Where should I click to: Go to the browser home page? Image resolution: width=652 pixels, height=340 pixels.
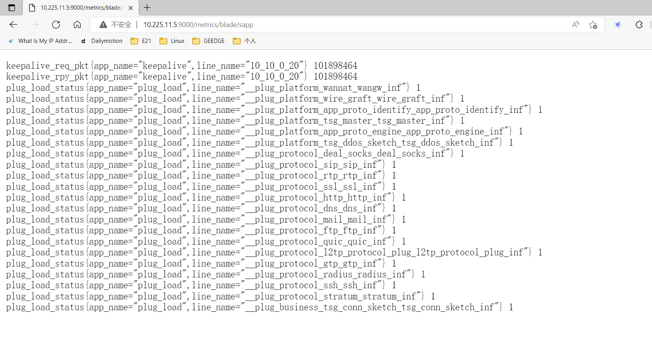[x=77, y=25]
